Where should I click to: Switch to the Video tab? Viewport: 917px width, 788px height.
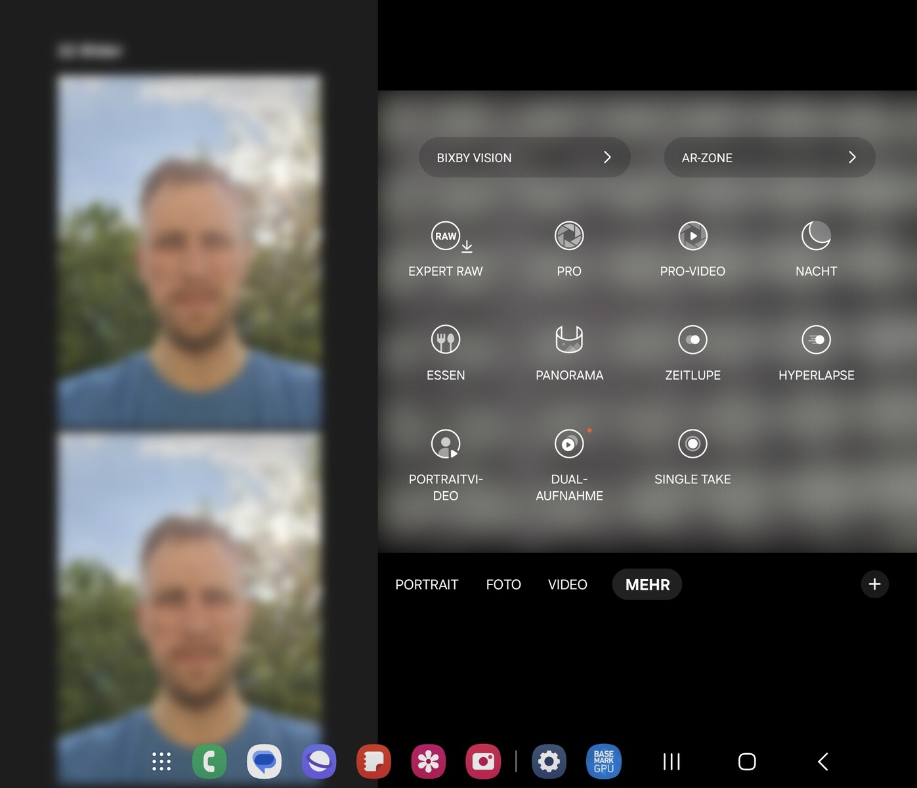click(568, 584)
